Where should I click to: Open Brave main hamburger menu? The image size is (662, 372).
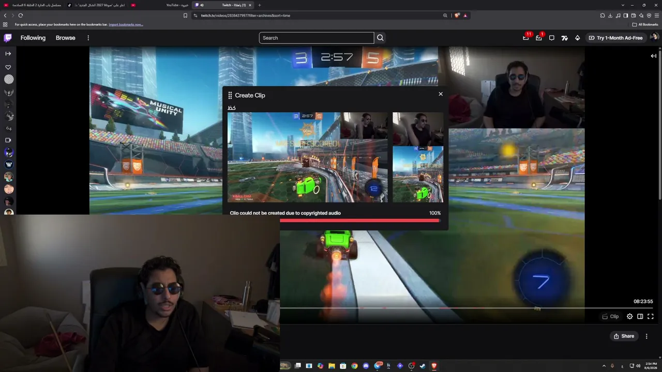pos(657,16)
